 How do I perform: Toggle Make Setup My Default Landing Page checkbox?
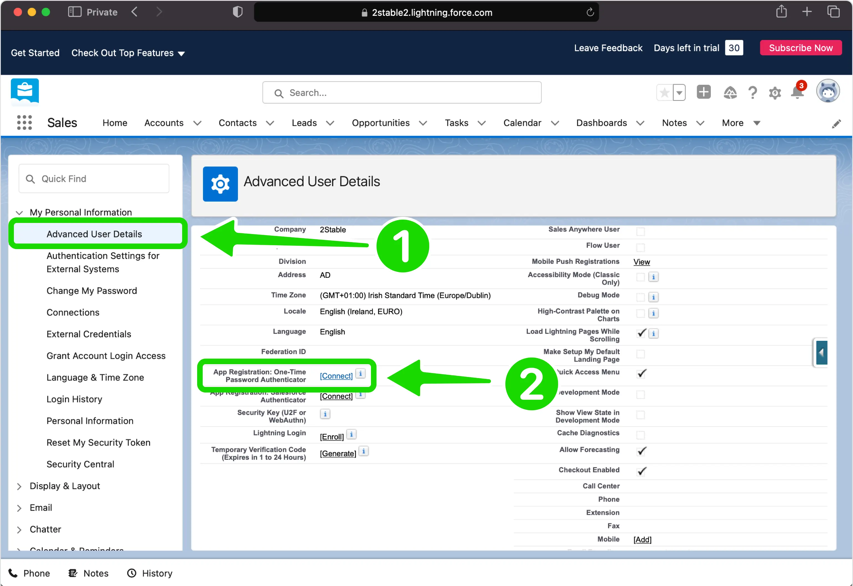(641, 354)
